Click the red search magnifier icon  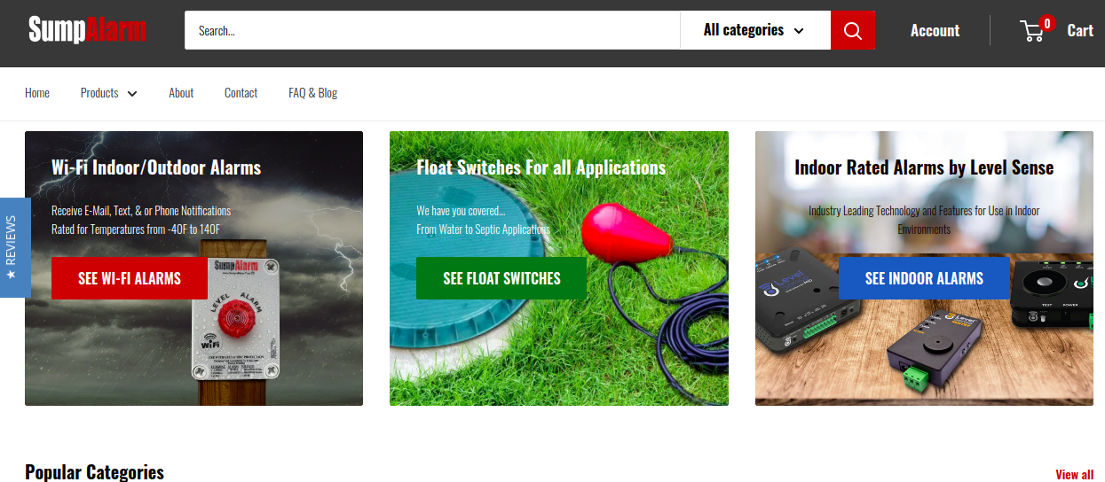pos(852,30)
